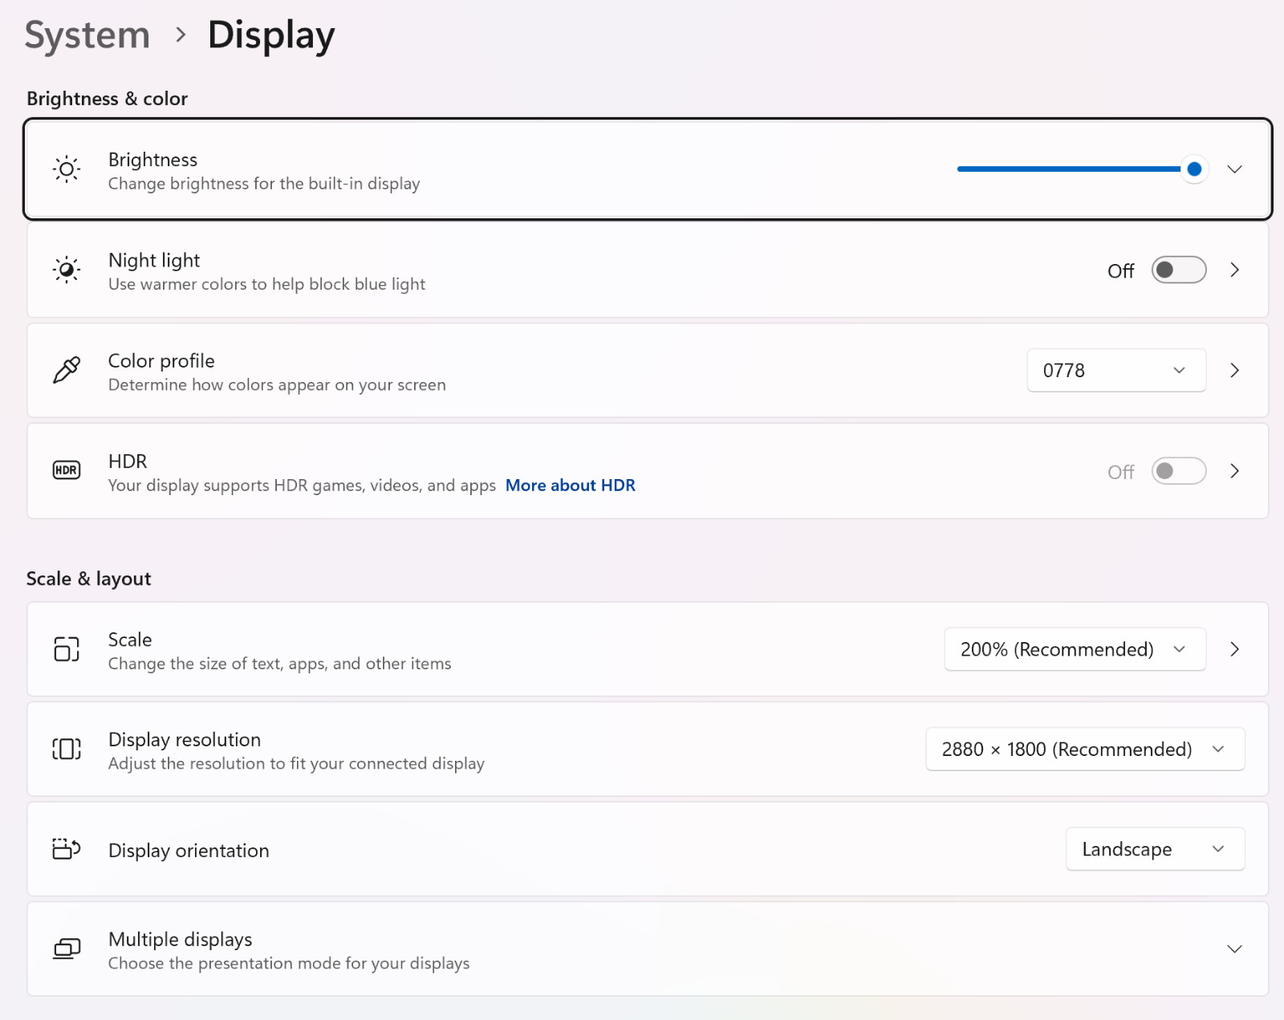Expand the Brightness options chevron
This screenshot has width=1284, height=1020.
[x=1234, y=169]
